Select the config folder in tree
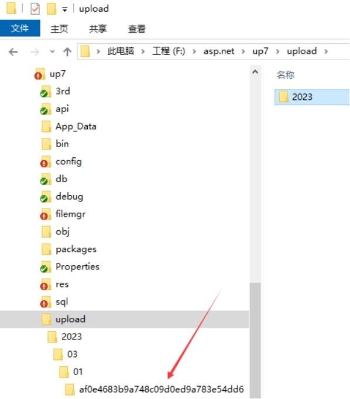 pos(68,161)
